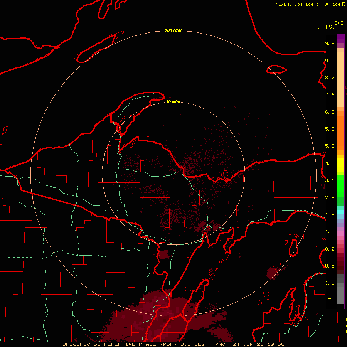Click the isolated echo patch near 100 NMI ring southeast
Image resolution: width=347 pixels, height=347 pixels.
pyautogui.click(x=273, y=273)
